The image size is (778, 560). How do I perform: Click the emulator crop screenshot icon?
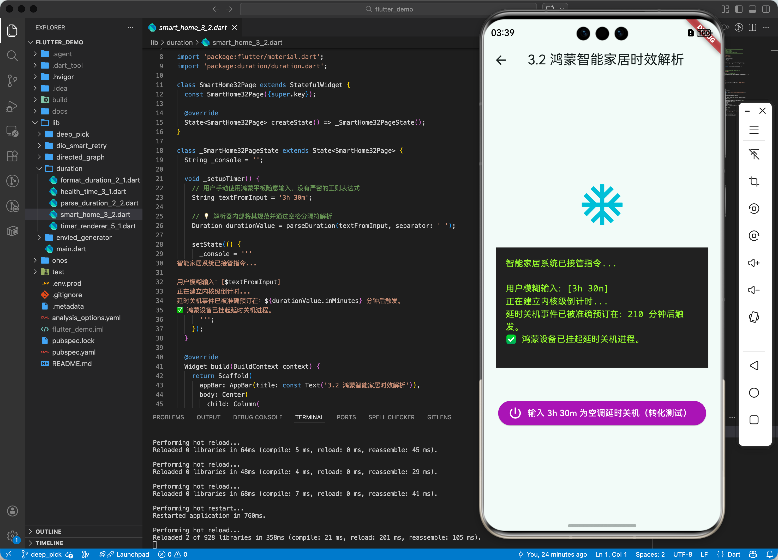click(754, 181)
